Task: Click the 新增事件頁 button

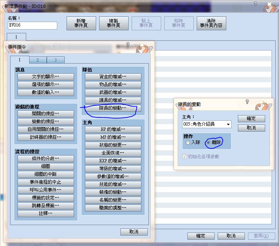Action: (81, 23)
